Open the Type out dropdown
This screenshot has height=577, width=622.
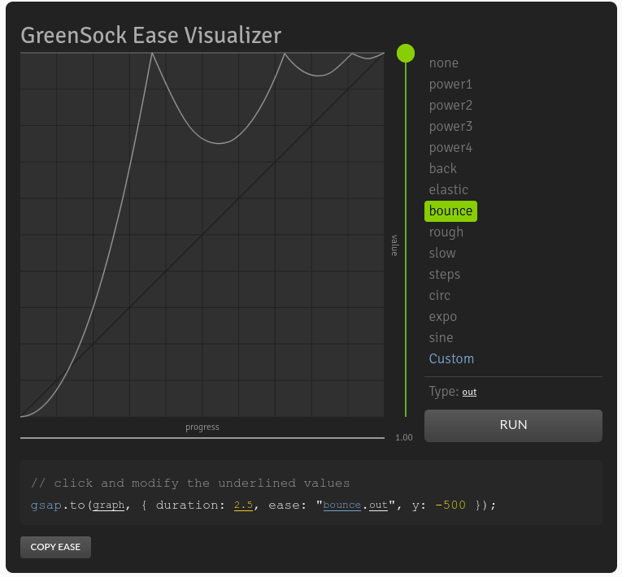469,393
